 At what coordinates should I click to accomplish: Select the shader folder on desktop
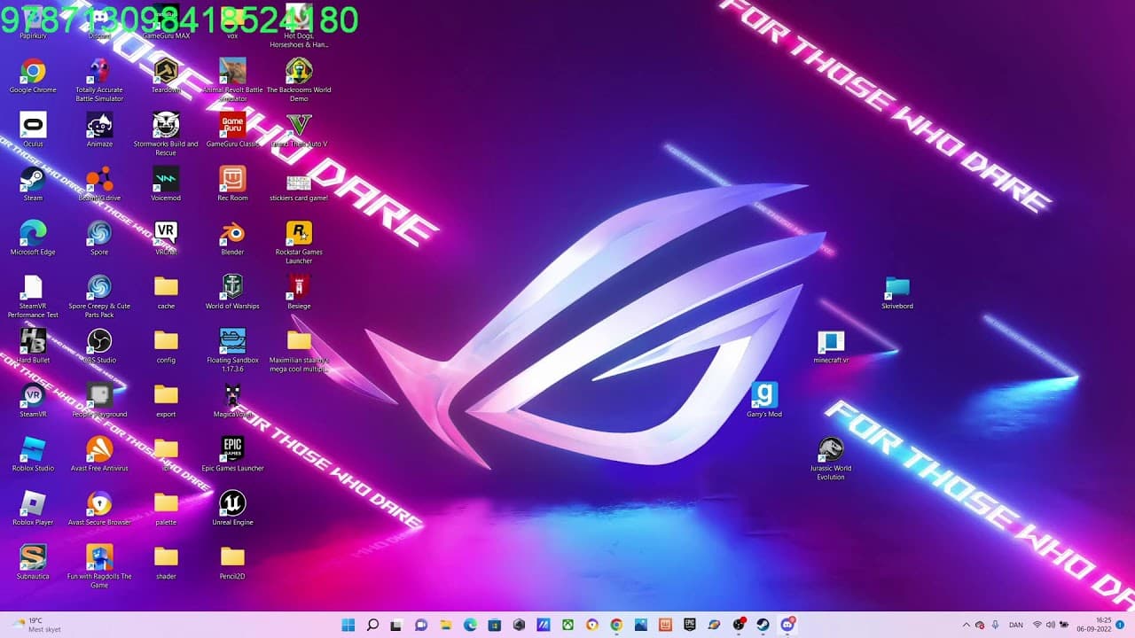tap(166, 563)
